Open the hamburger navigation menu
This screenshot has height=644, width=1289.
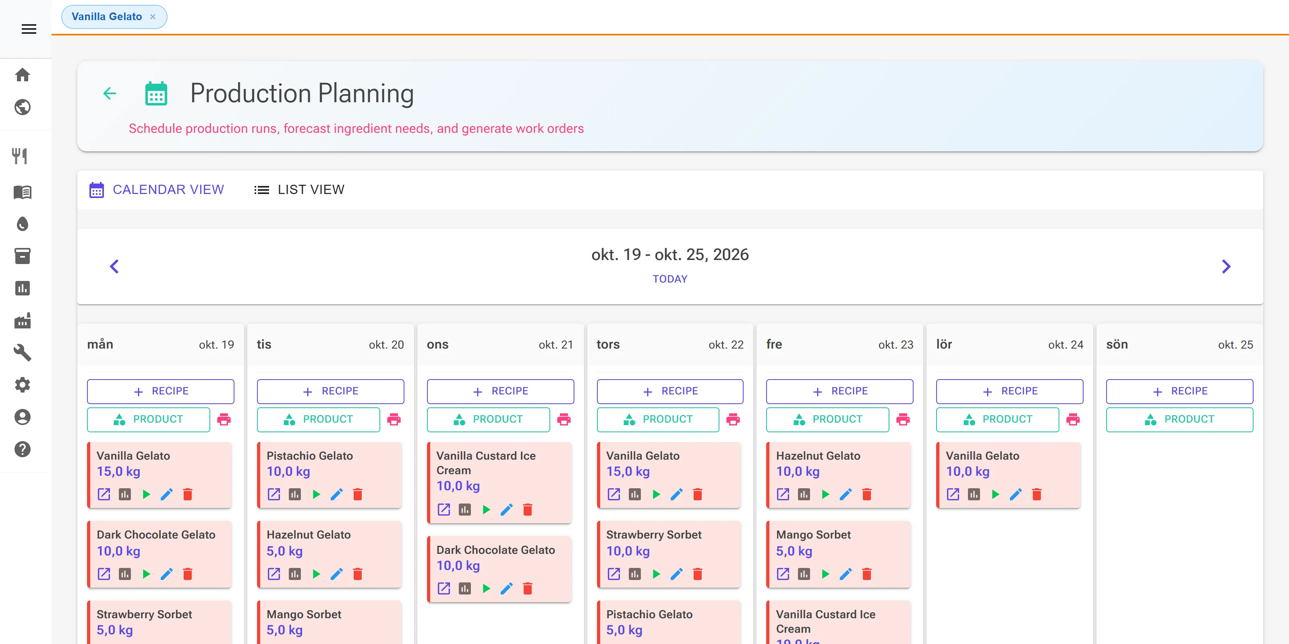click(29, 29)
